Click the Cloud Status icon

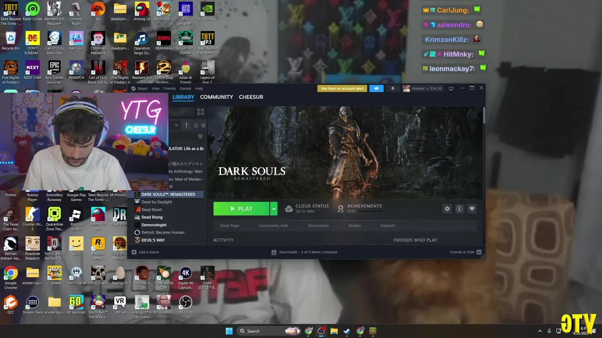click(x=289, y=208)
